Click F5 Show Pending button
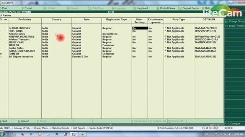This screenshot has height=137, width=245. click(235, 26)
